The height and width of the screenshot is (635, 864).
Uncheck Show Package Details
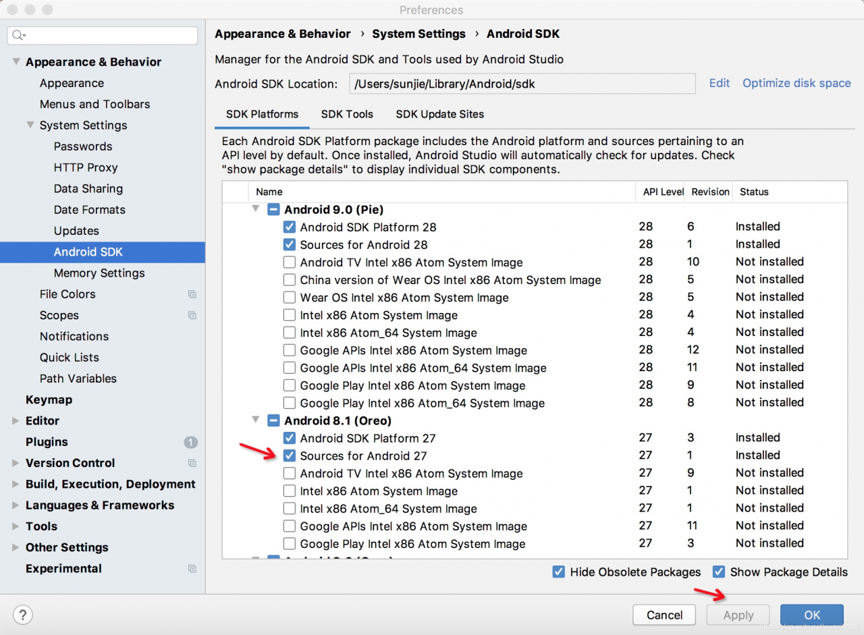pyautogui.click(x=719, y=572)
